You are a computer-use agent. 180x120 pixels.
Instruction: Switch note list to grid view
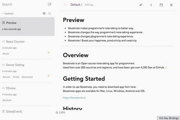pos(44,14)
